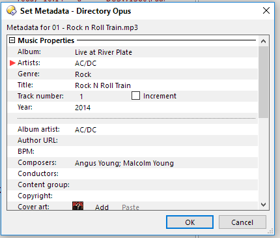280x238 pixels.
Task: Click the scrollbar down arrow
Action: click(263, 205)
